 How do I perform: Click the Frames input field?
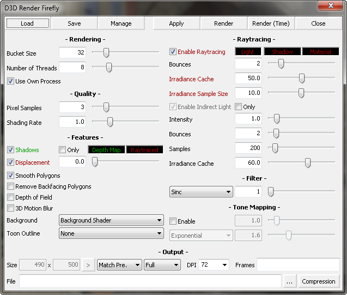[x=298, y=265]
